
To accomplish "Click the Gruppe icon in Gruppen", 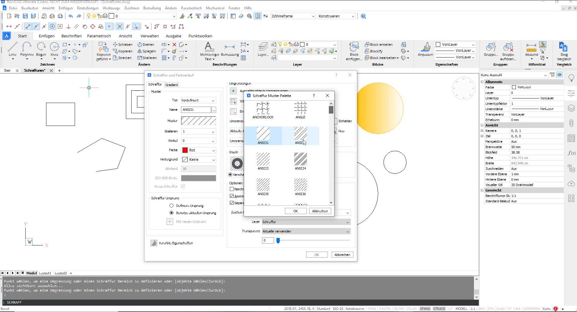I will click(x=491, y=49).
